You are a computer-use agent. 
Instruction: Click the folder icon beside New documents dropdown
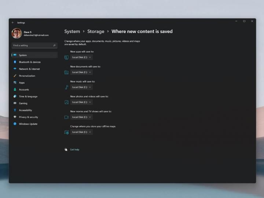click(x=66, y=72)
